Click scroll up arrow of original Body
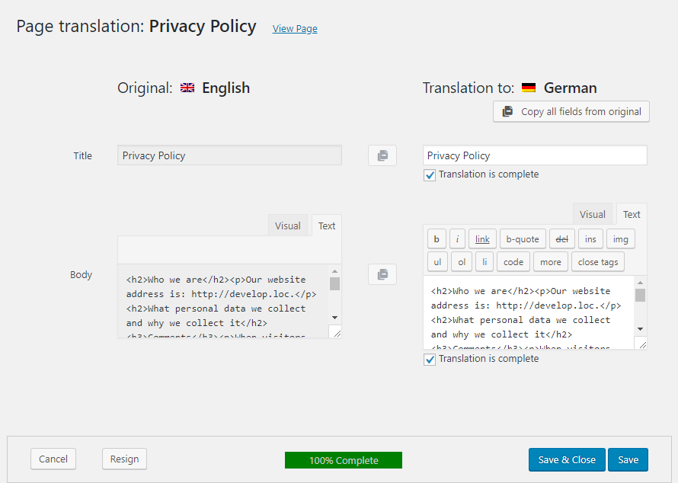Image resolution: width=678 pixels, height=483 pixels. 334,271
